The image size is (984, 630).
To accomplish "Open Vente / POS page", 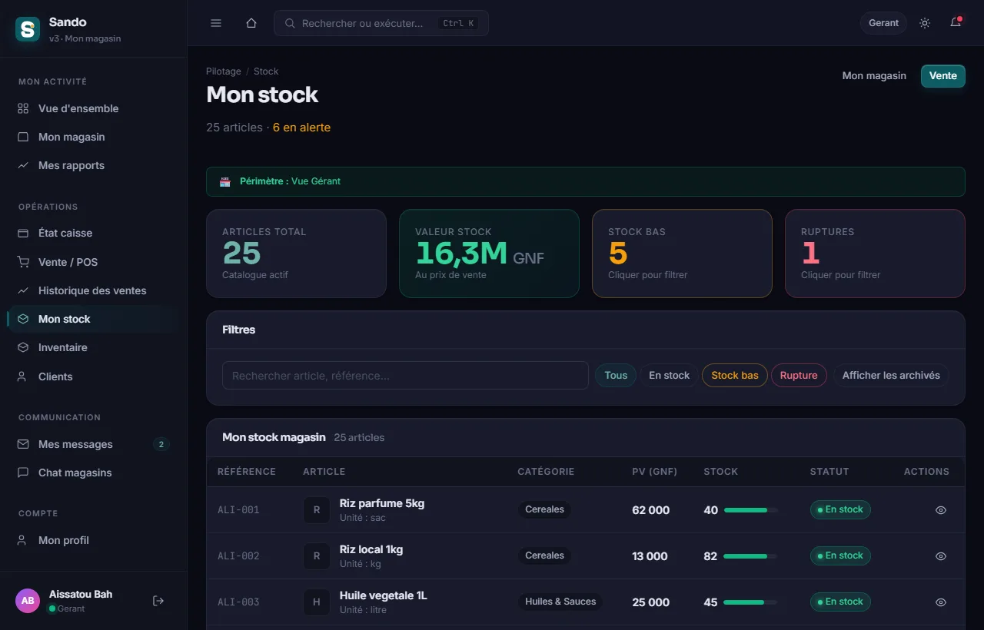I will click(94, 262).
